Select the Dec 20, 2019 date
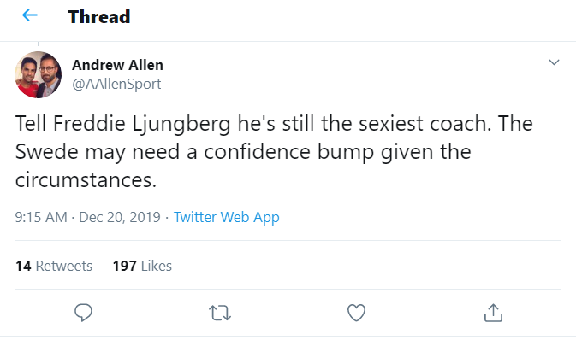The height and width of the screenshot is (340, 576). pos(120,217)
